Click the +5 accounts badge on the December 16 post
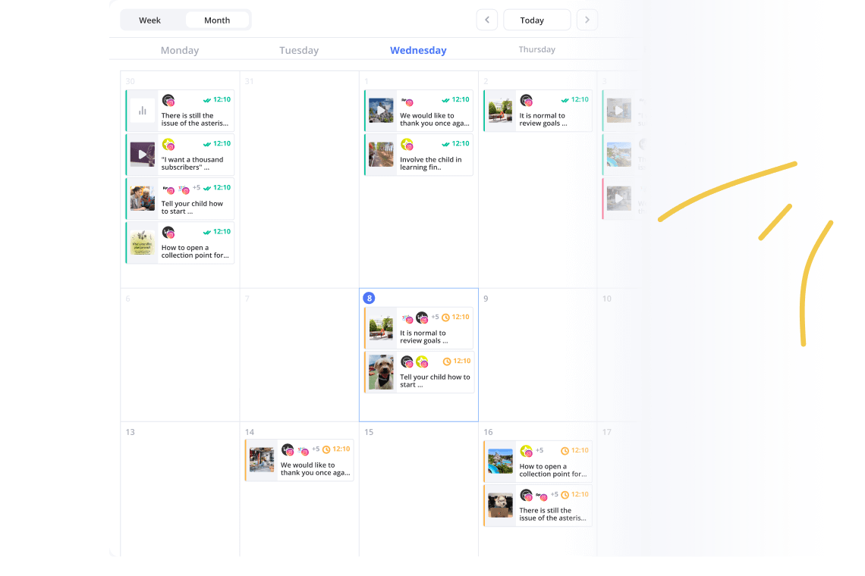The width and height of the screenshot is (865, 576). pyautogui.click(x=539, y=449)
